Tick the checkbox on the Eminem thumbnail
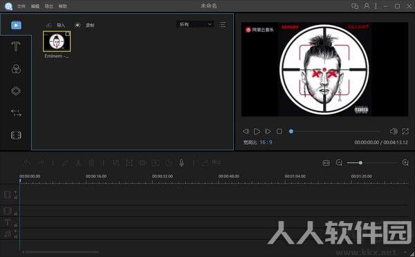 68,34
